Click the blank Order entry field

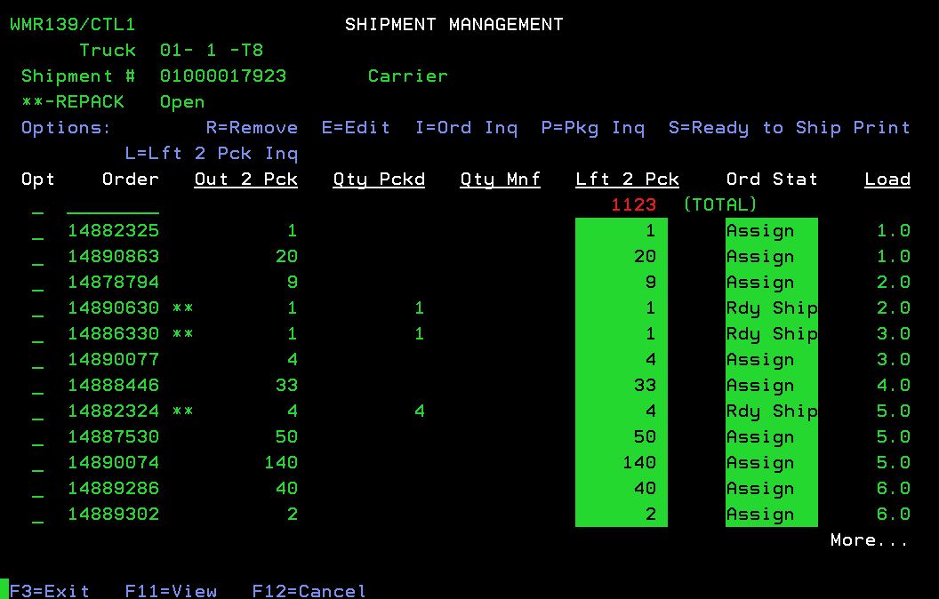pos(113,206)
